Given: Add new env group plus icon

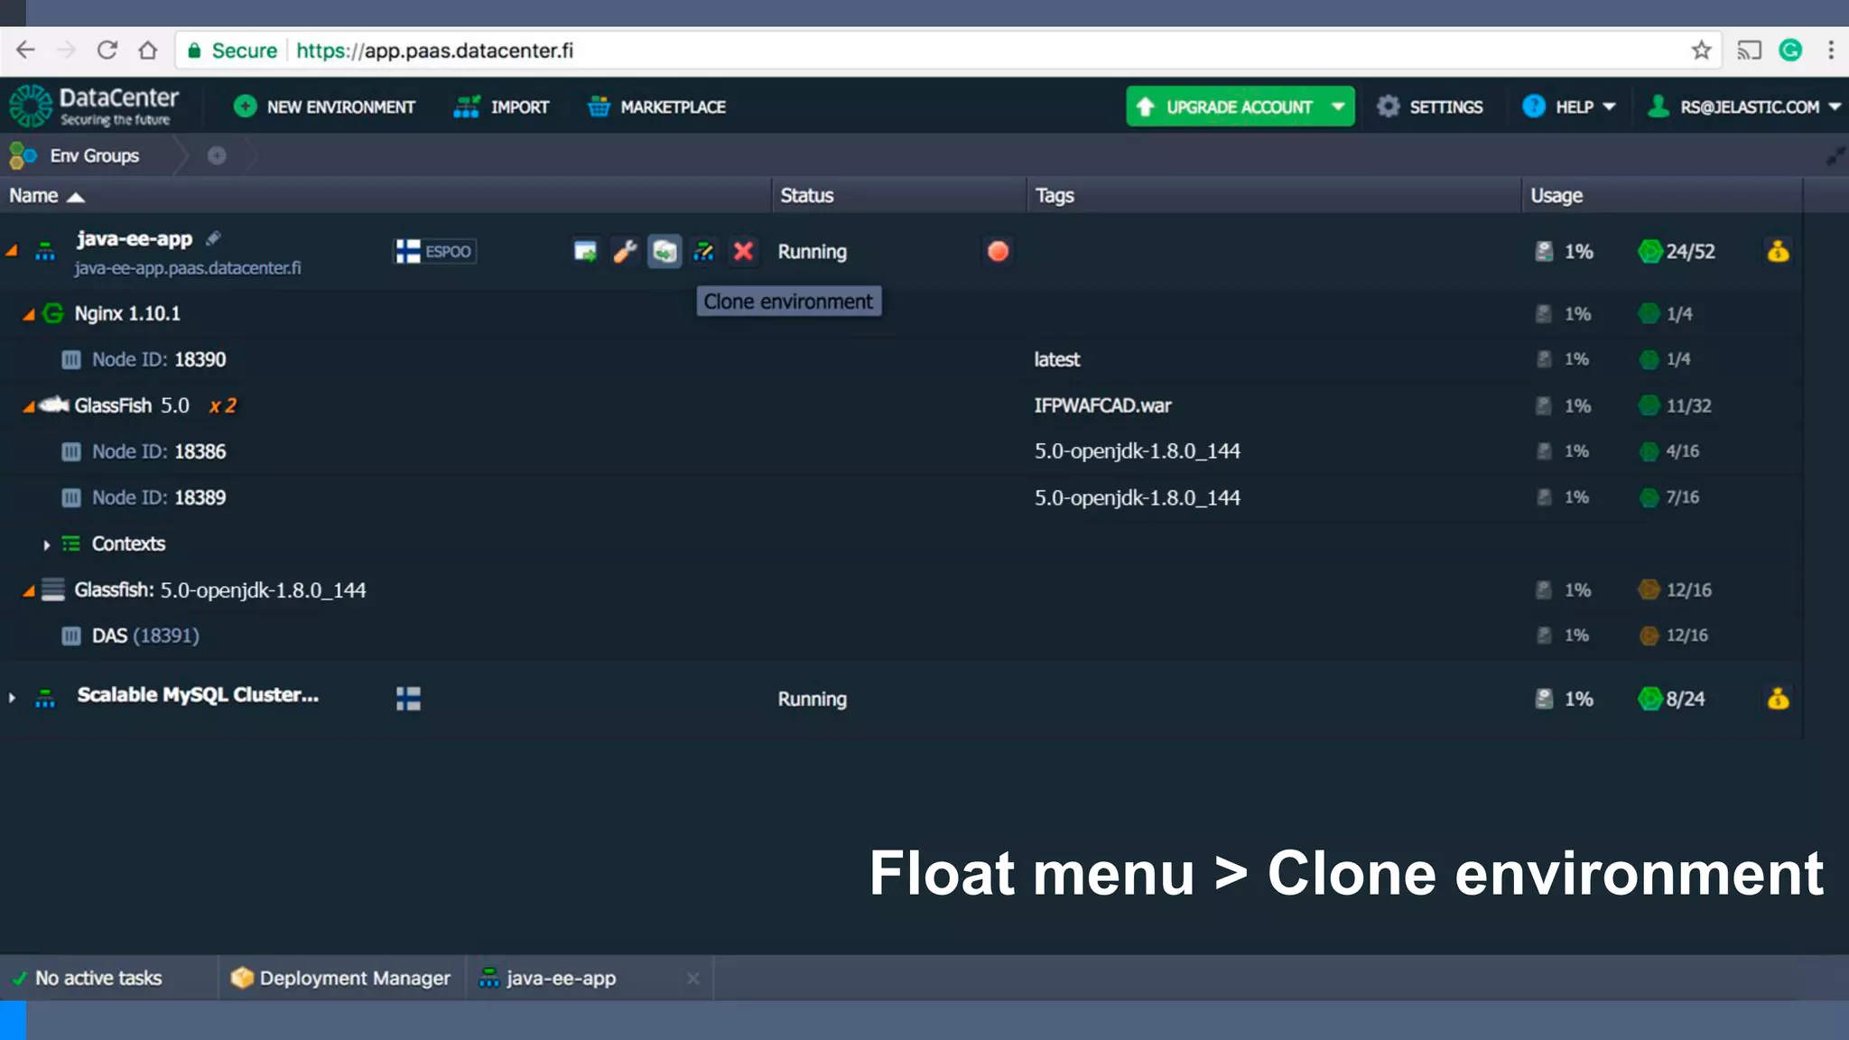Looking at the screenshot, I should tap(217, 155).
